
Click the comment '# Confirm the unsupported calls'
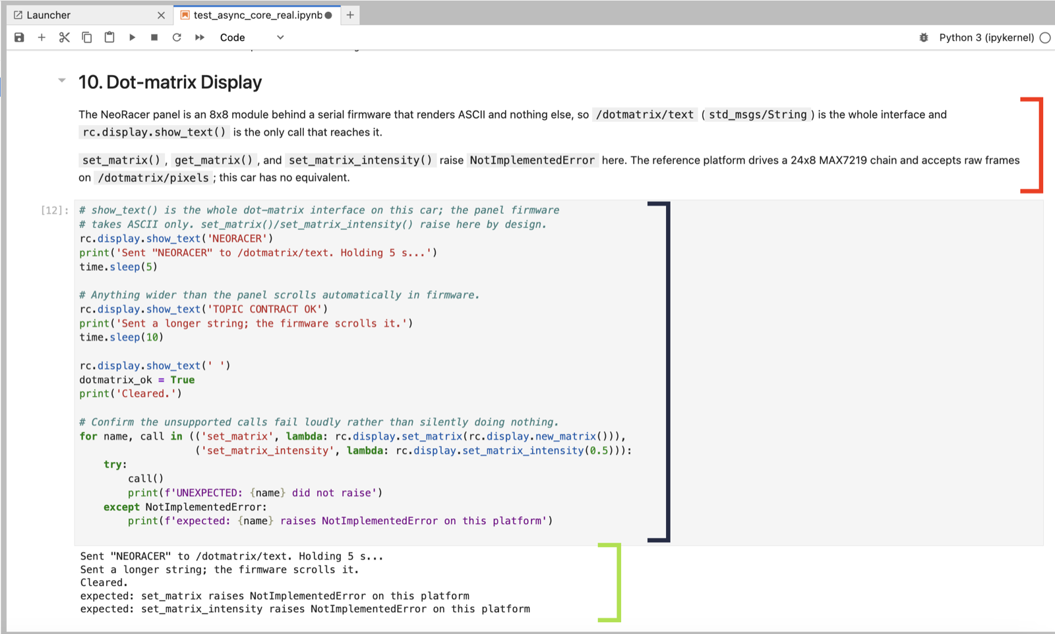click(319, 422)
